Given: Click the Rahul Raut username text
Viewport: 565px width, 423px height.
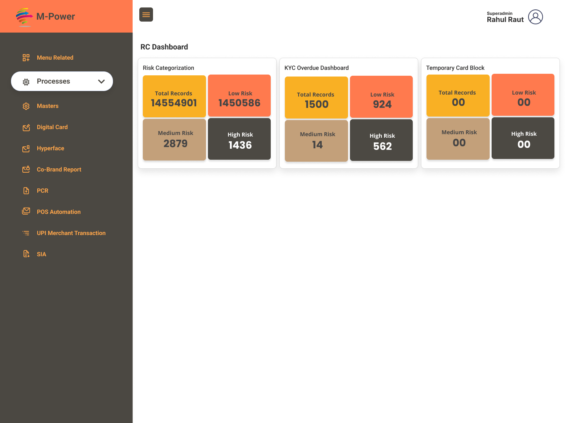Looking at the screenshot, I should [x=505, y=20].
